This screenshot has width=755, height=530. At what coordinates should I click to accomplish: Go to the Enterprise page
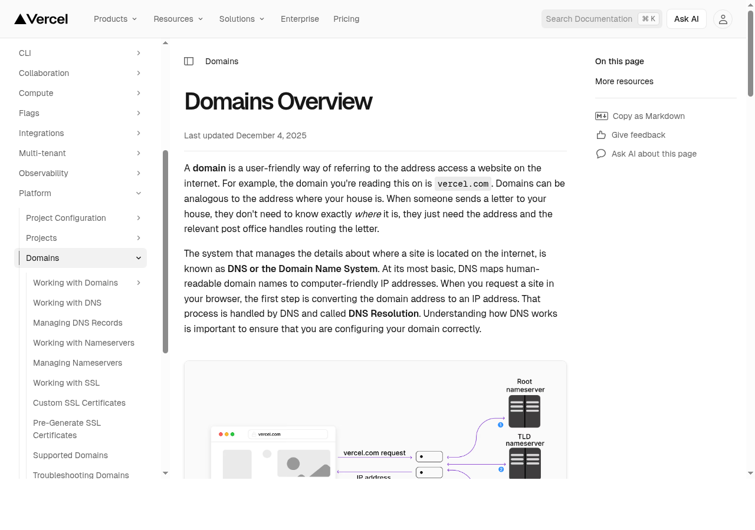click(300, 19)
